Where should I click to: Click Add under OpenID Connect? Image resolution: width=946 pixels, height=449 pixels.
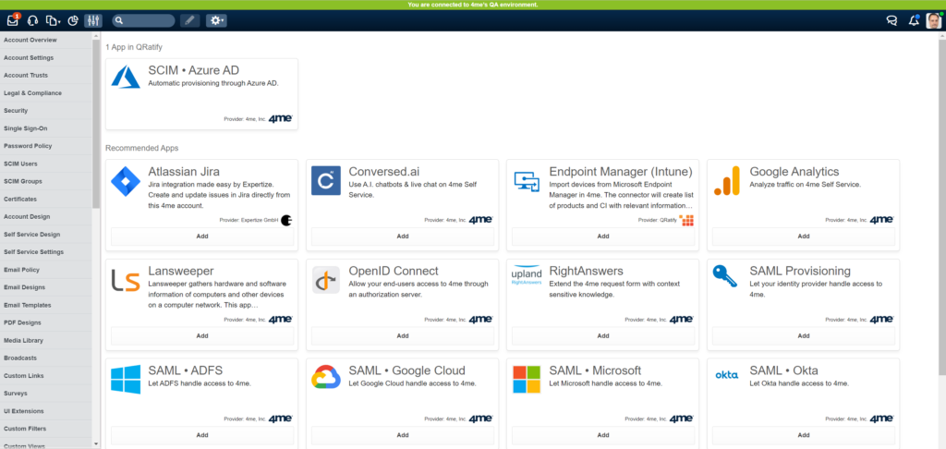coord(402,335)
